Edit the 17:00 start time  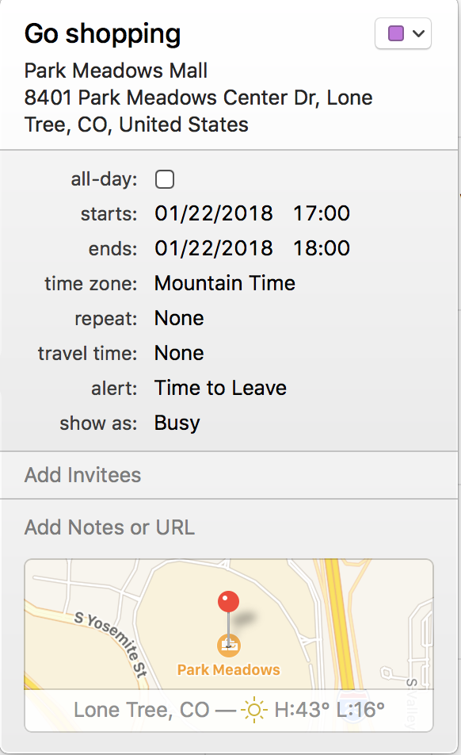click(322, 213)
